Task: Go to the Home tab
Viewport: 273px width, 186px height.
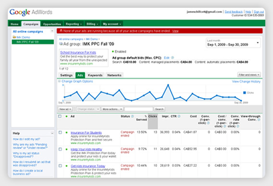Action: tap(14, 24)
